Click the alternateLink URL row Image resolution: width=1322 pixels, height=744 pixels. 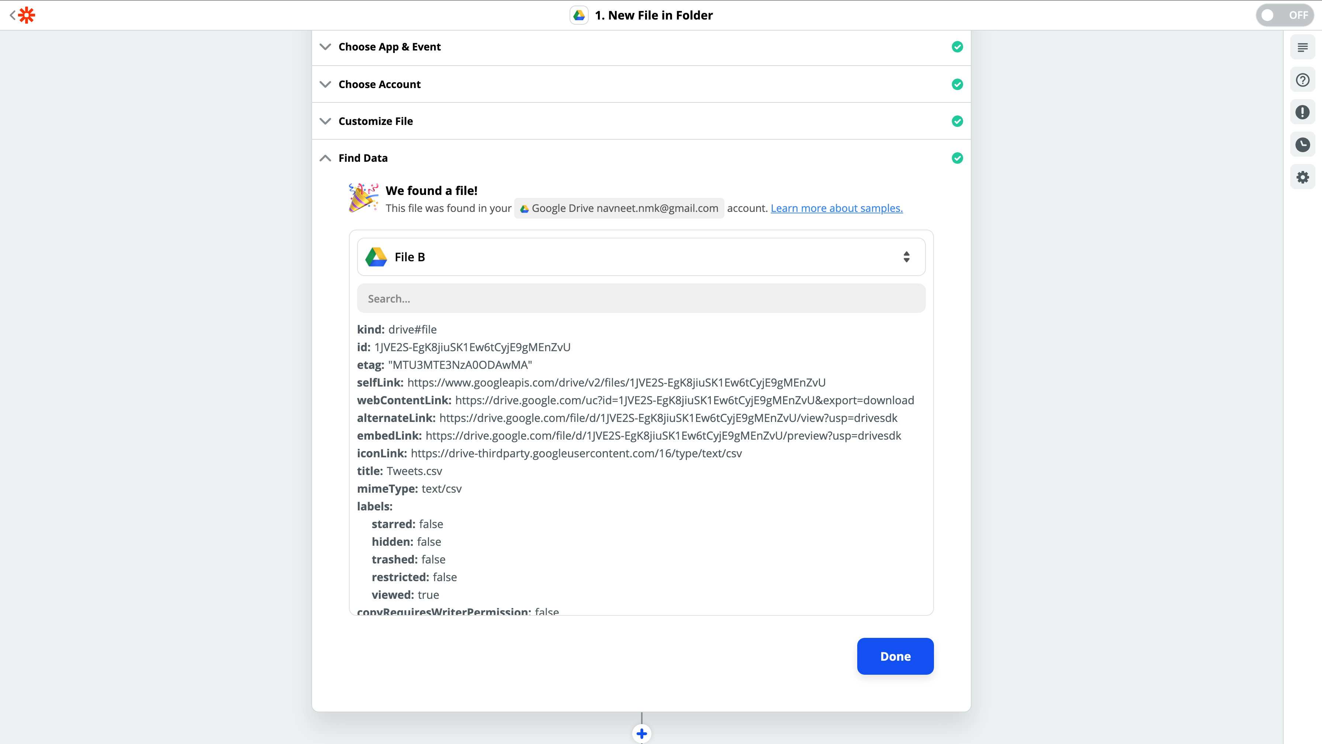[x=627, y=418]
